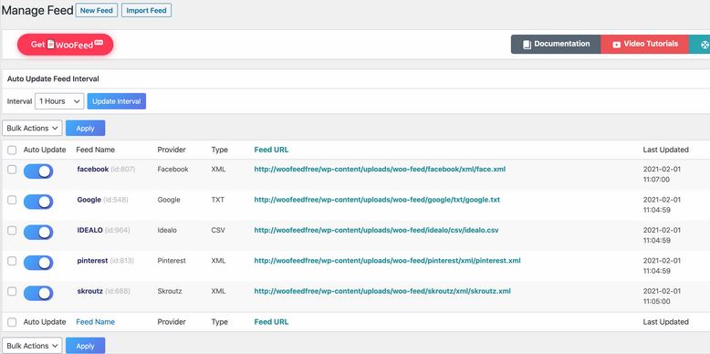The height and width of the screenshot is (354, 710).
Task: Open the pinterest.xml feed URL
Action: click(387, 261)
